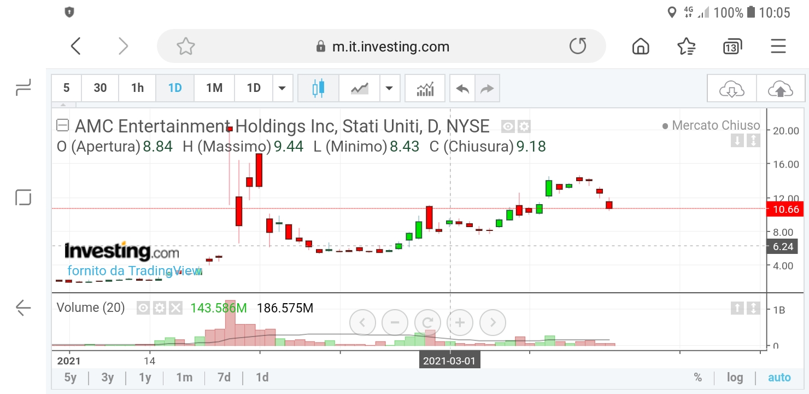
Task: Set the 1h interval
Action: [137, 88]
